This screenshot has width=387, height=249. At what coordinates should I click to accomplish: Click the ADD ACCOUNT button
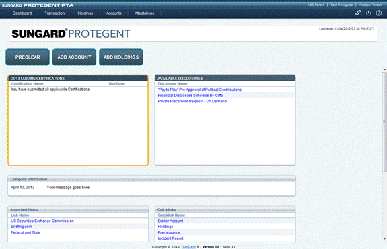[74, 57]
